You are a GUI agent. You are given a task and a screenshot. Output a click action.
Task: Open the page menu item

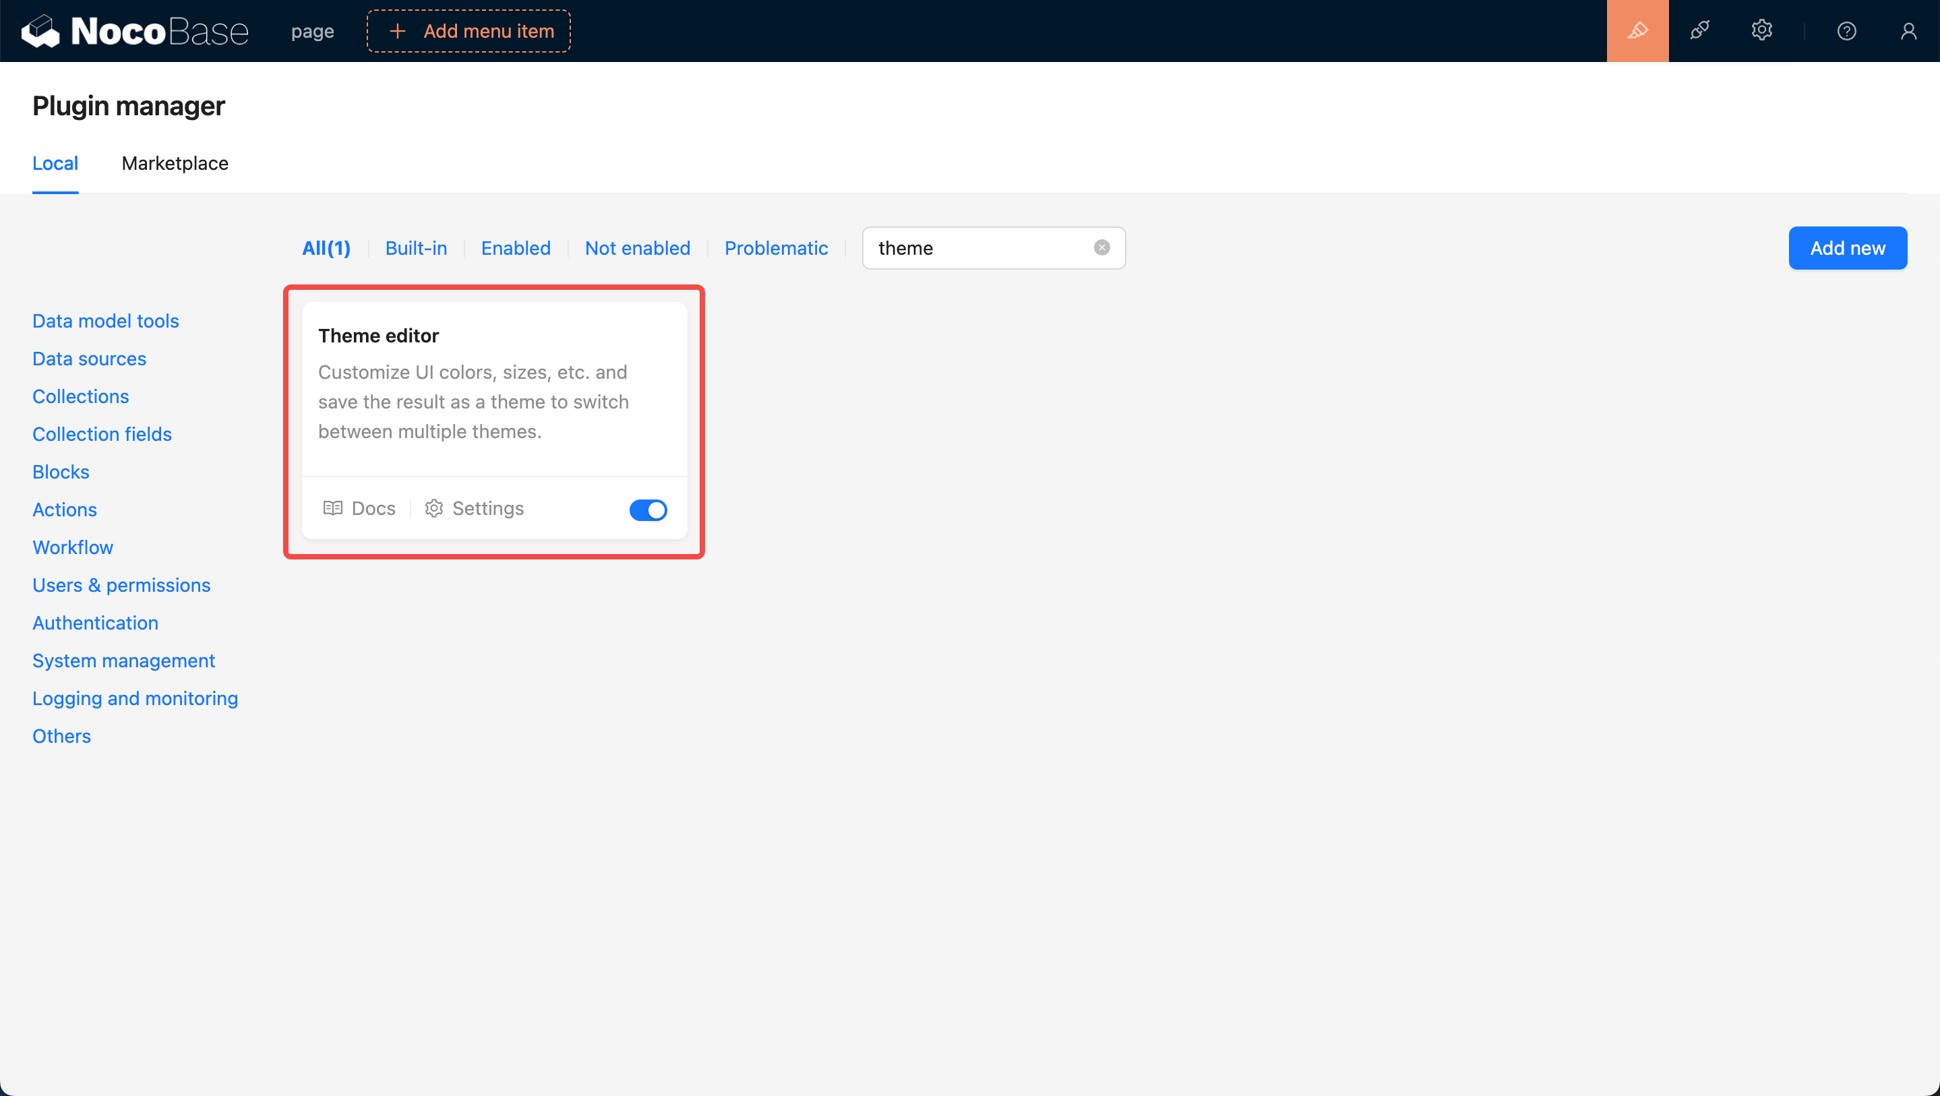[x=313, y=31]
